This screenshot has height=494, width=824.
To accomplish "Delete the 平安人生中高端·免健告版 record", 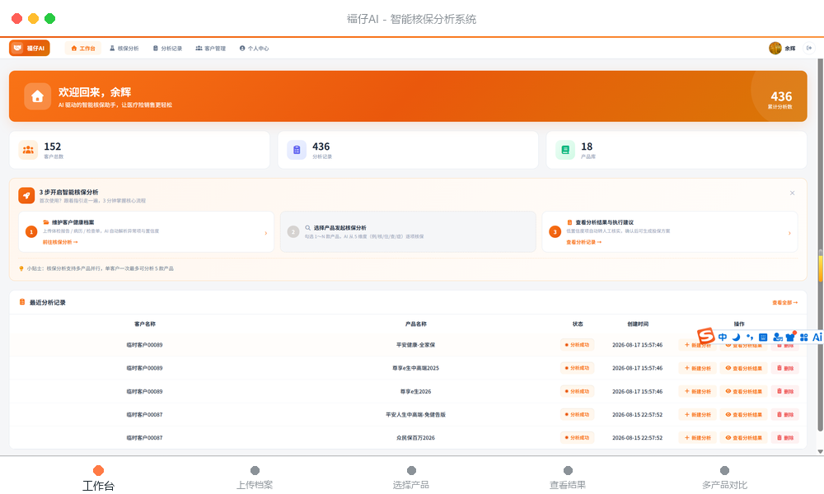I will click(785, 414).
